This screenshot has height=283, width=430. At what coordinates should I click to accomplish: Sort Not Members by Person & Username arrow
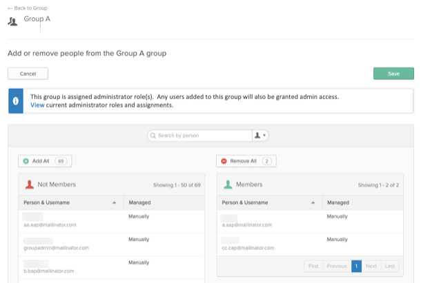pos(115,203)
